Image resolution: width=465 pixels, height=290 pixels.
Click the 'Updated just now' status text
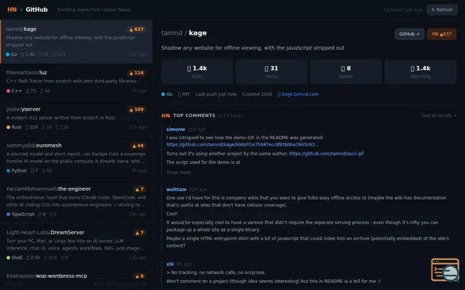403,10
